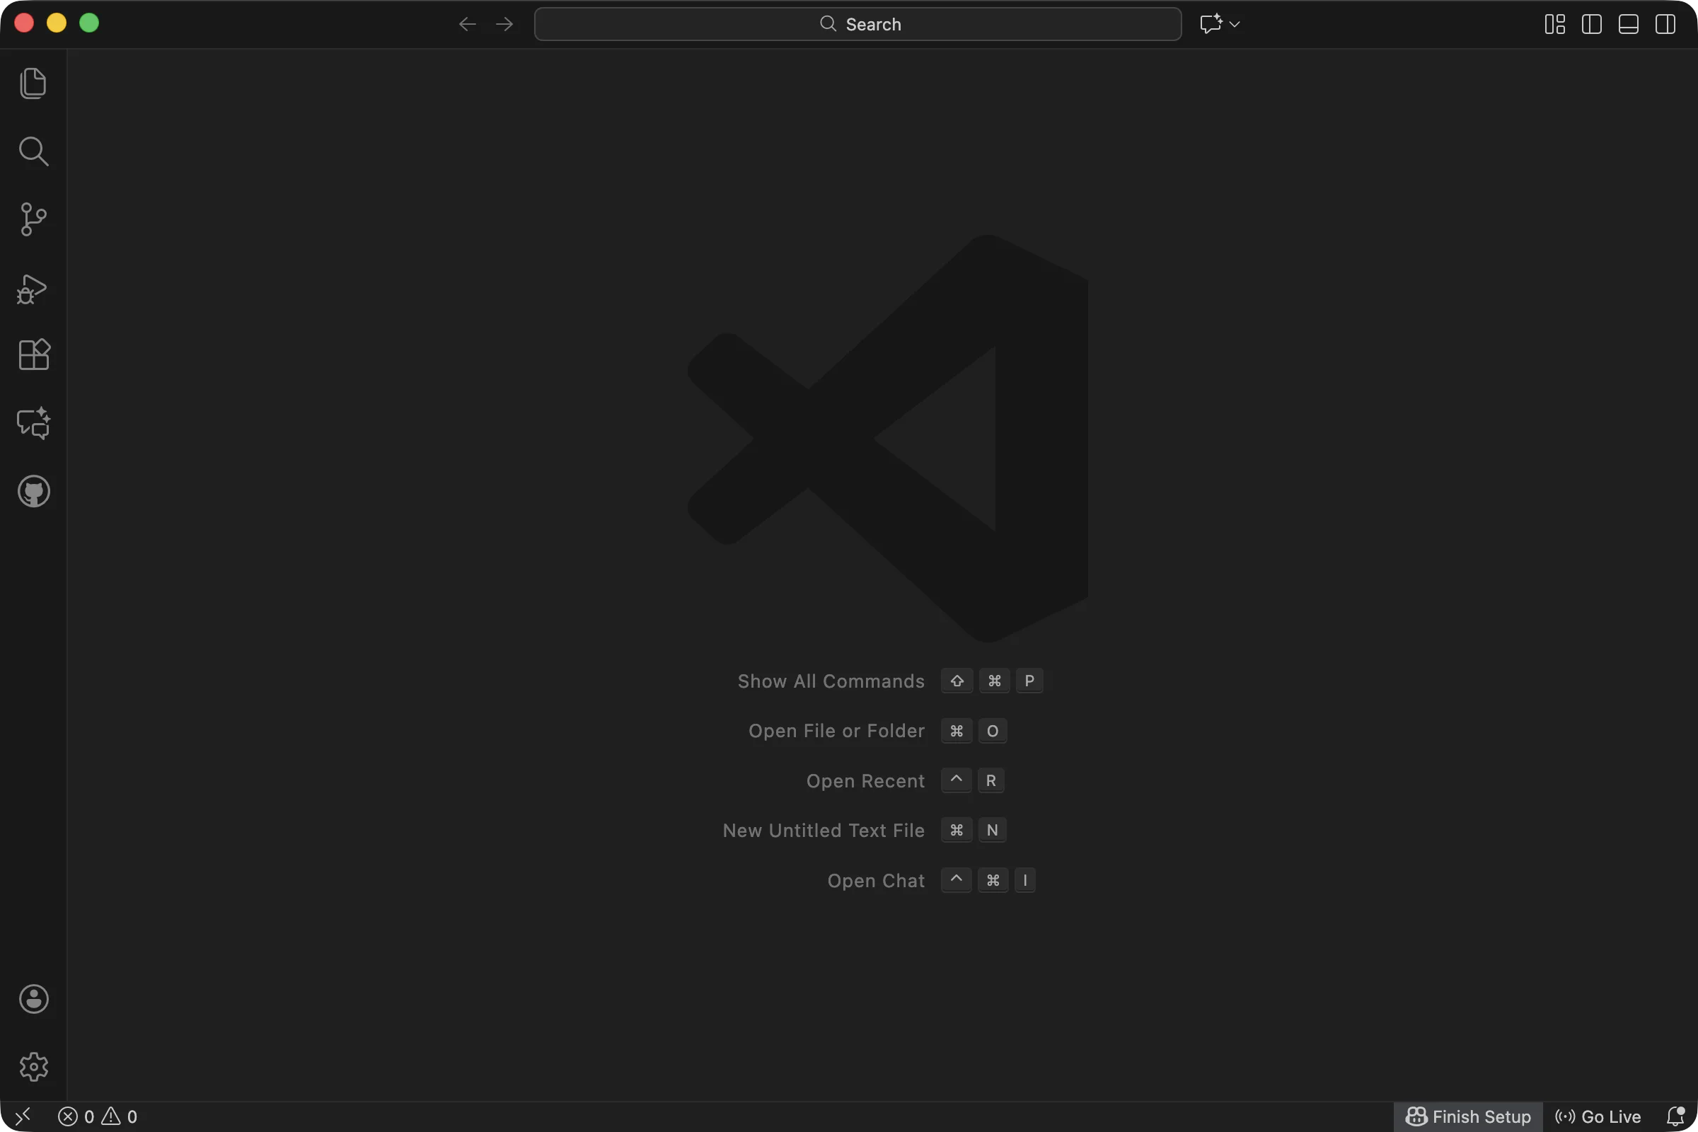
Task: Open the Extensions view
Action: [x=33, y=354]
